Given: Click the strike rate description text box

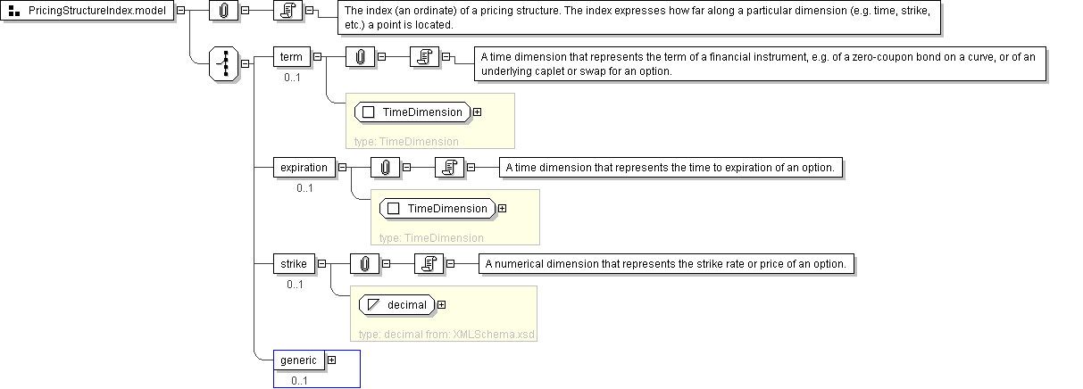Looking at the screenshot, I should pyautogui.click(x=667, y=263).
